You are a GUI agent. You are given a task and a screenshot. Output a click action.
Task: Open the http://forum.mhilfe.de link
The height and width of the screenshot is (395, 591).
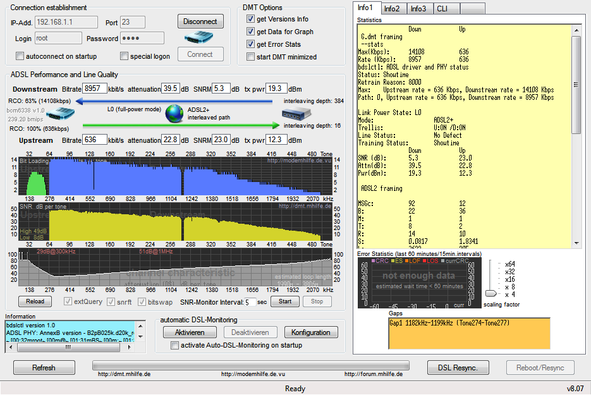(374, 374)
